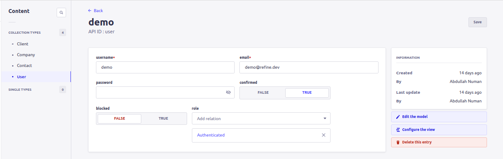Set blocked to TRUE
This screenshot has width=503, height=159.
163,119
